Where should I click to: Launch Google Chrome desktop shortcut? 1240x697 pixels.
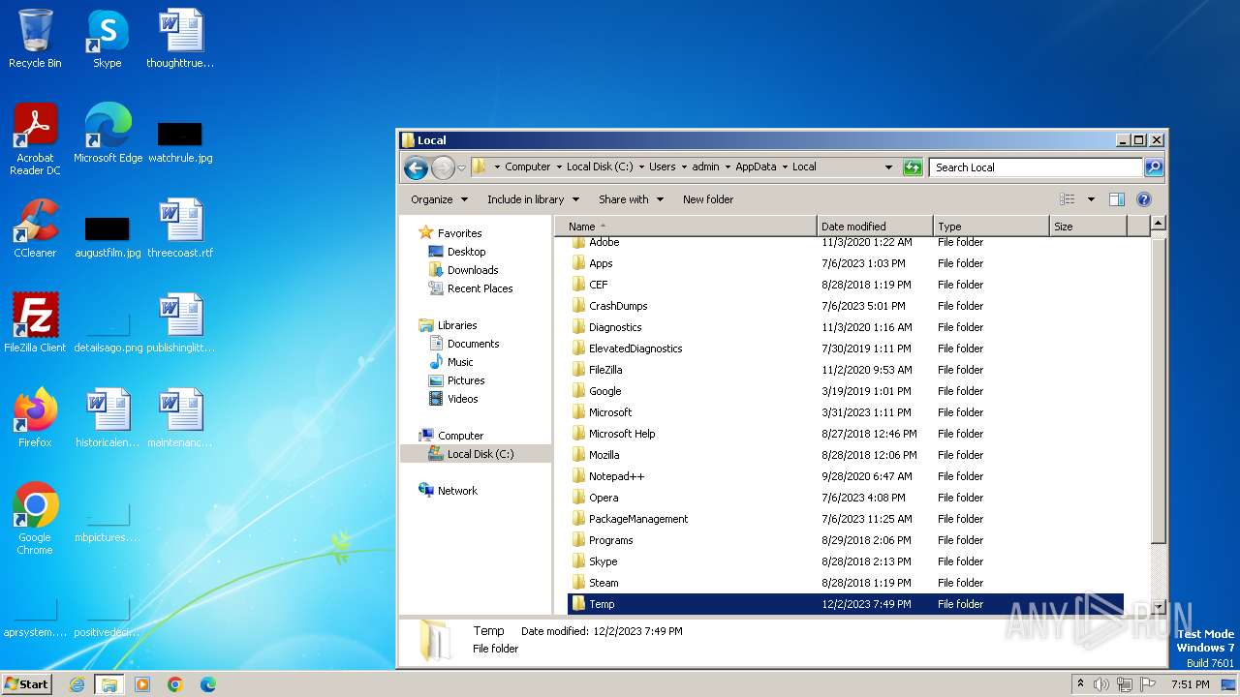point(35,519)
